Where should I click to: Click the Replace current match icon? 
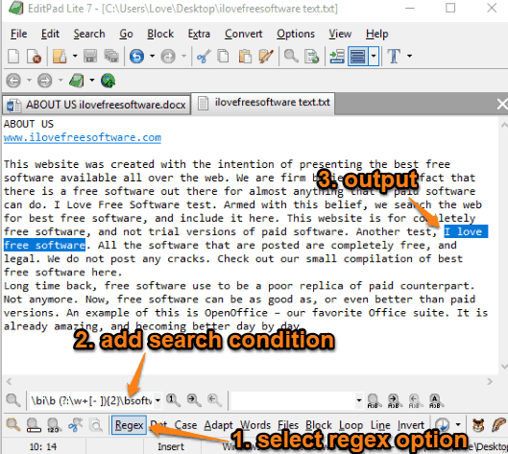pyautogui.click(x=374, y=401)
